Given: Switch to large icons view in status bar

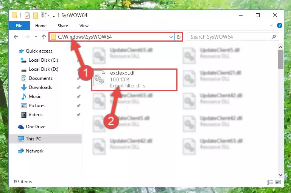Looking at the screenshot, I should 278,182.
